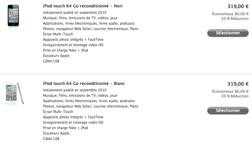This screenshot has width=252, height=150.
Task: Click Enregistrement et montage vidéo HD, Blanc listing
Action: tap(73, 122)
